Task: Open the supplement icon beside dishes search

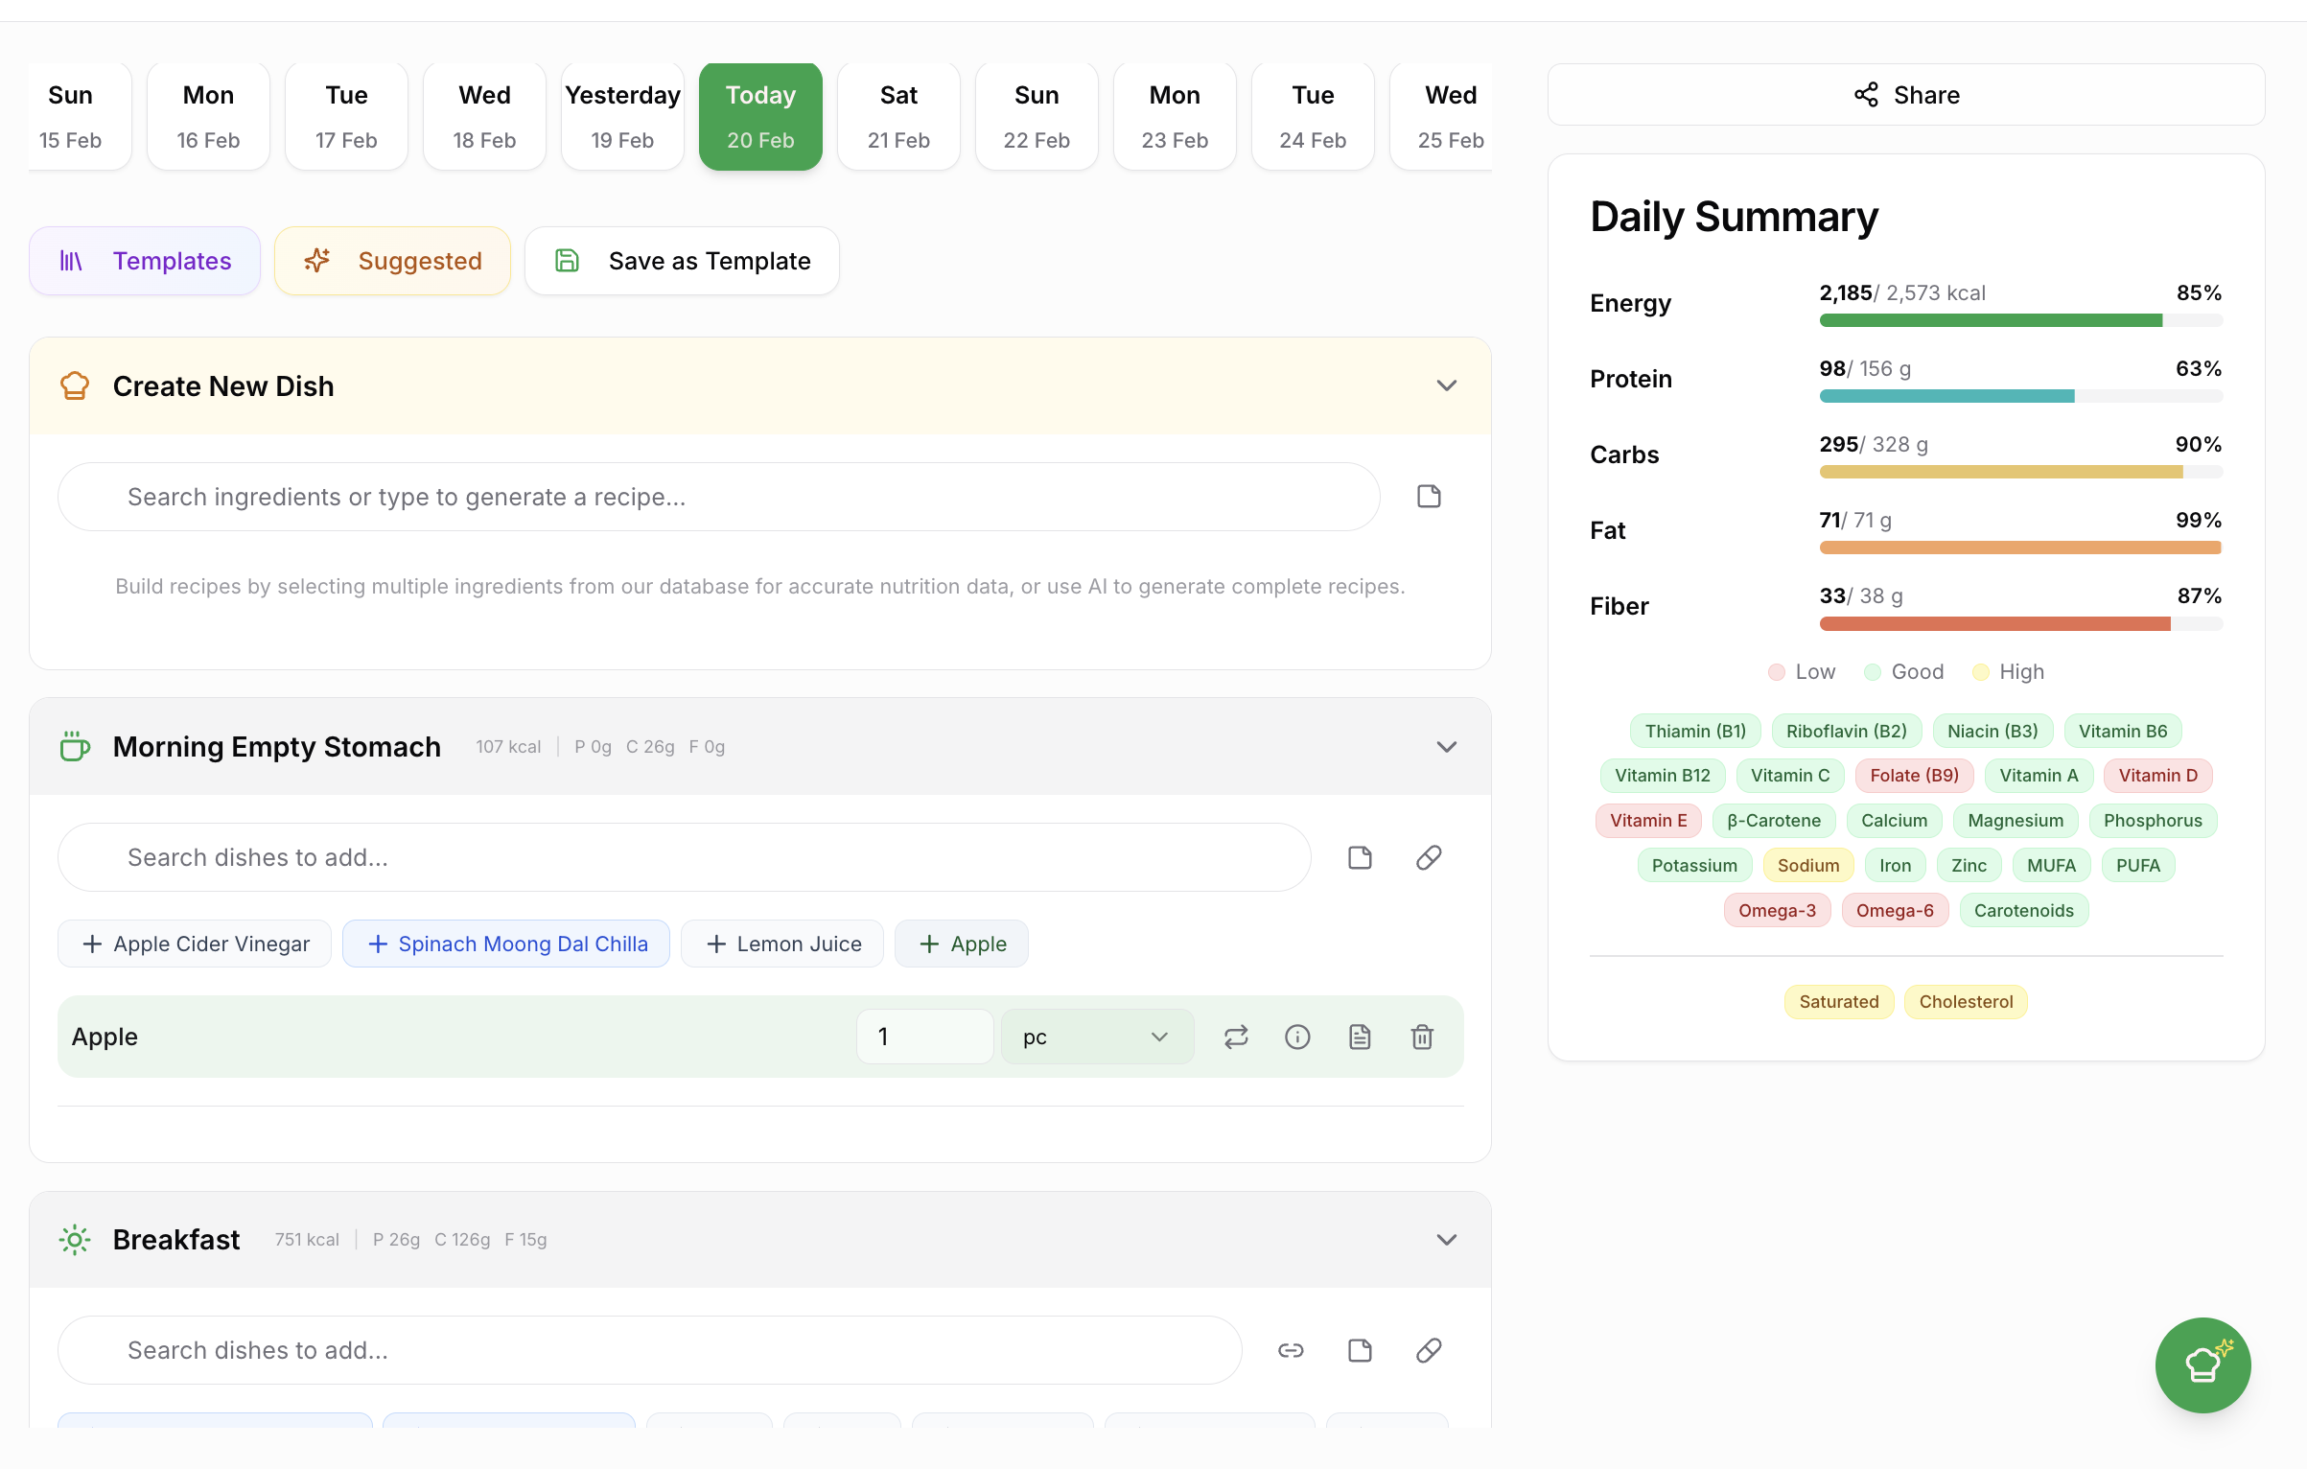Action: pos(1429,857)
